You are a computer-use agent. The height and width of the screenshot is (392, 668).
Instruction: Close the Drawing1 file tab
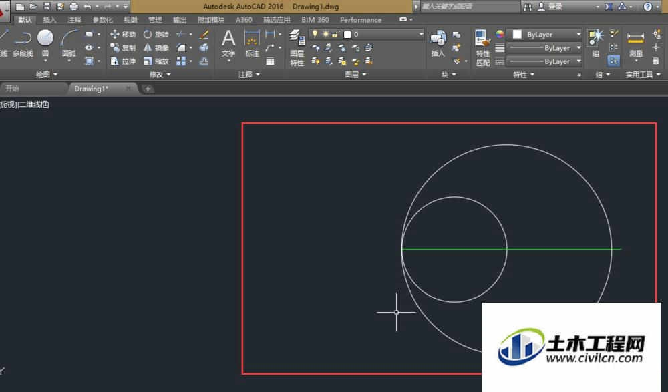click(x=128, y=89)
